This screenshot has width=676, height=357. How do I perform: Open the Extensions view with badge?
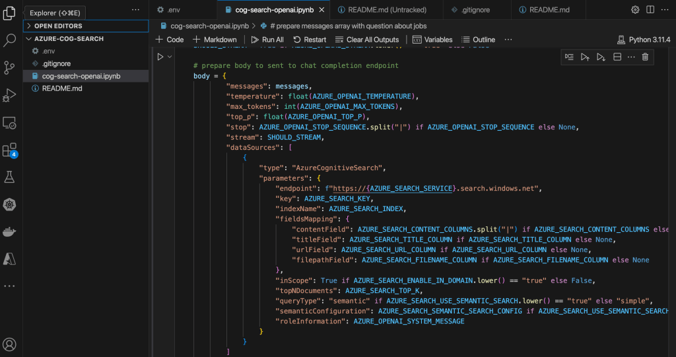[x=9, y=150]
